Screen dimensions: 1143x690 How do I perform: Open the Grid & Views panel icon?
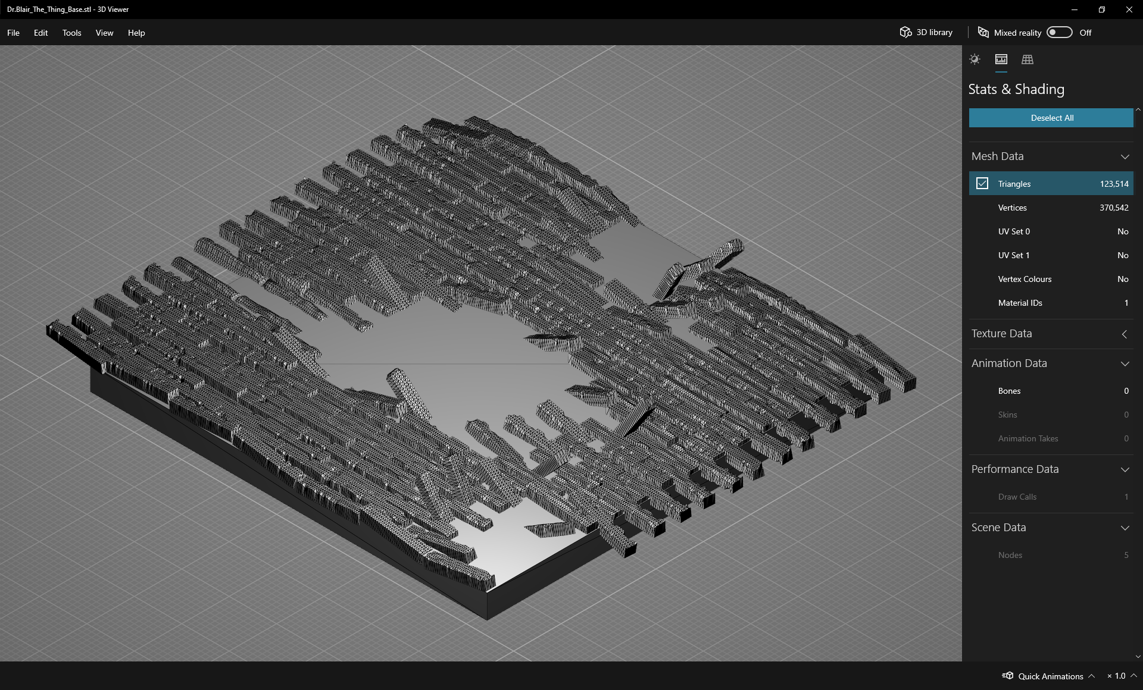point(1028,59)
